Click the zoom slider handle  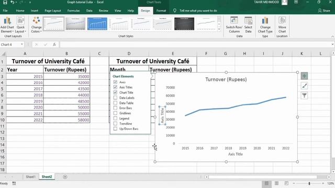309,183
